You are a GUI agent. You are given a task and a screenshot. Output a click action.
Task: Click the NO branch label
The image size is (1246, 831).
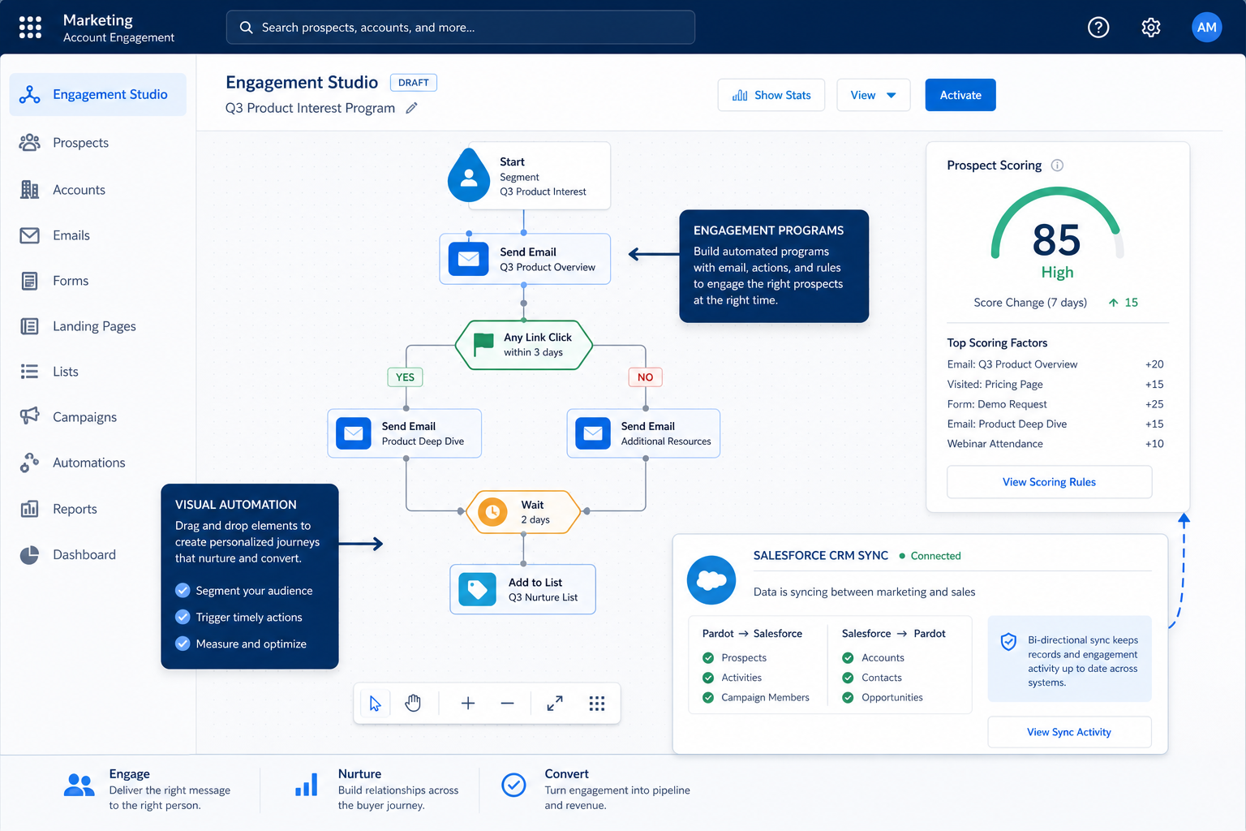(646, 377)
